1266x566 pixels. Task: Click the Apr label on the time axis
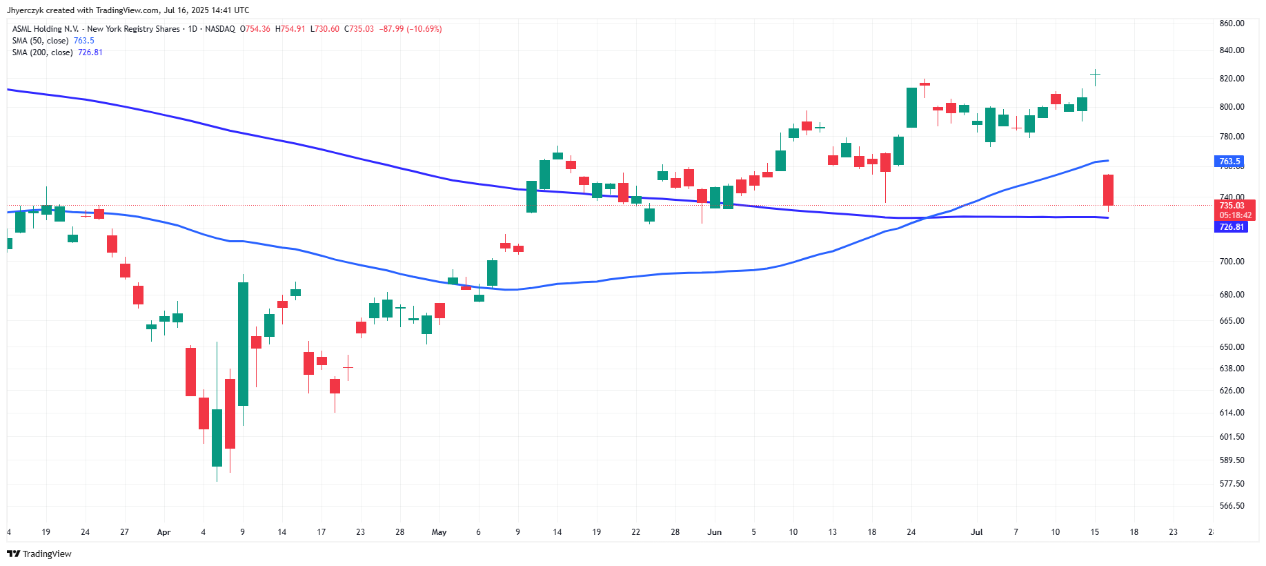(164, 532)
